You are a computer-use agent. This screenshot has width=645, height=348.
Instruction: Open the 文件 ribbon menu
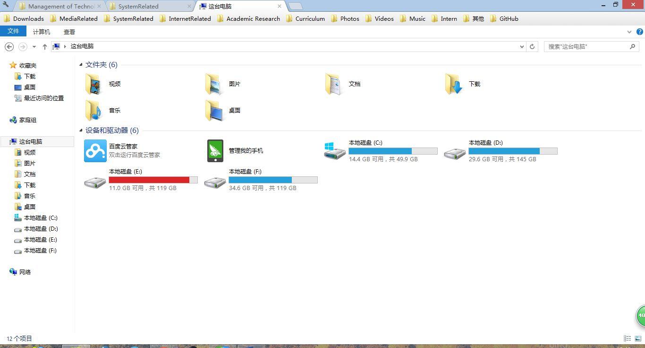point(13,31)
